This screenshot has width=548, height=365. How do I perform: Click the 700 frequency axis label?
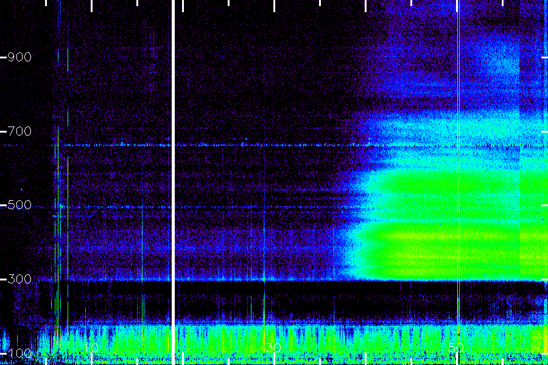19,131
